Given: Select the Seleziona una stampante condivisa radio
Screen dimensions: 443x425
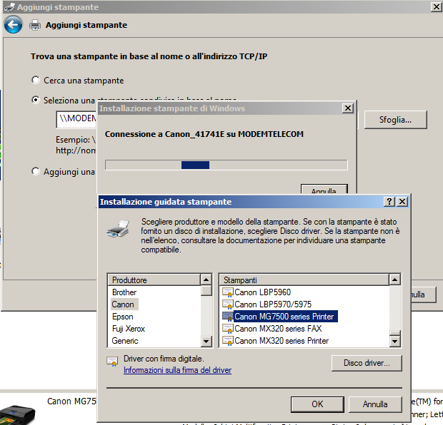Looking at the screenshot, I should 36,100.
